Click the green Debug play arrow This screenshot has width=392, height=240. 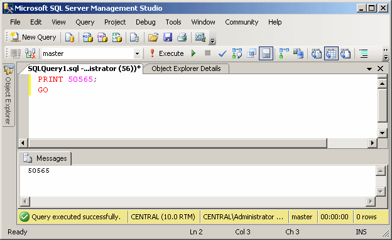193,53
